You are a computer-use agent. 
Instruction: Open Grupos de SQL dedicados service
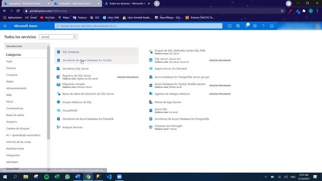click(x=180, y=50)
